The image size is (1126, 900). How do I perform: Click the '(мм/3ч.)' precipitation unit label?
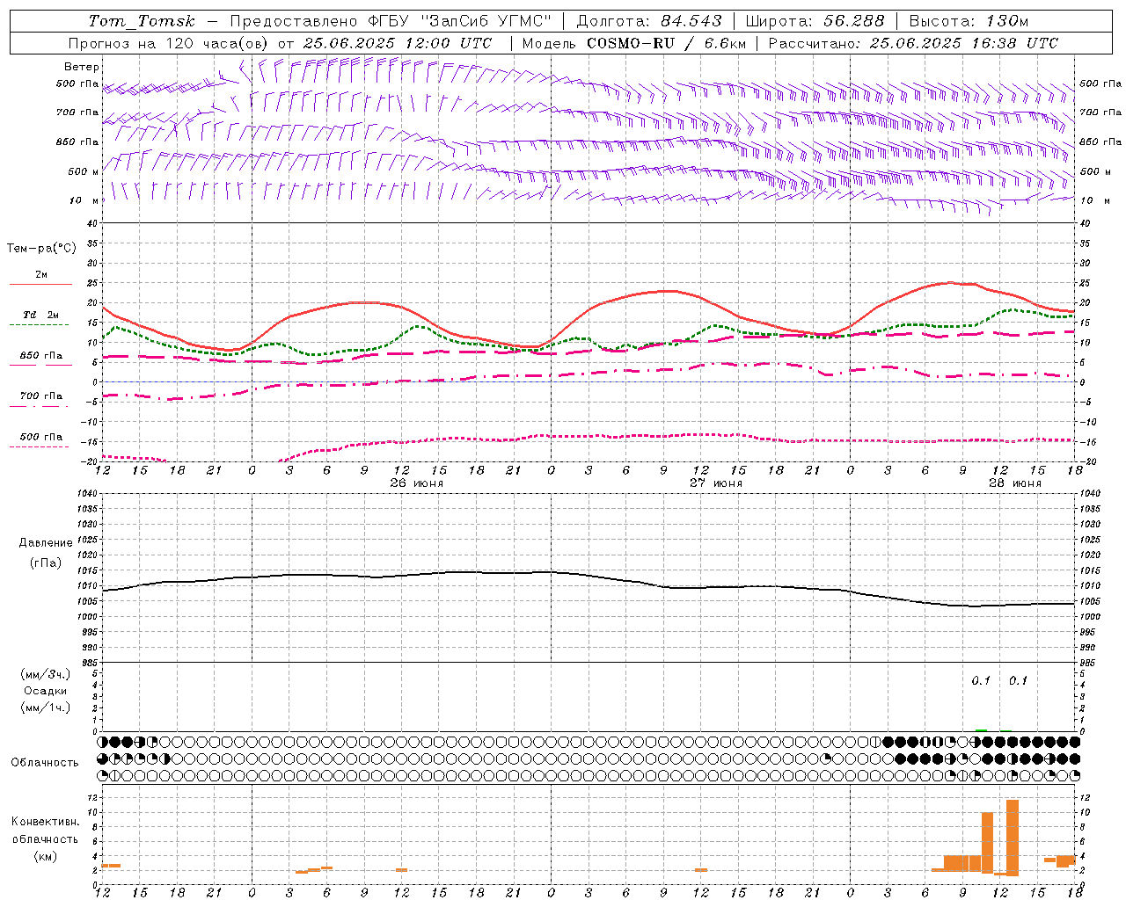tap(46, 674)
